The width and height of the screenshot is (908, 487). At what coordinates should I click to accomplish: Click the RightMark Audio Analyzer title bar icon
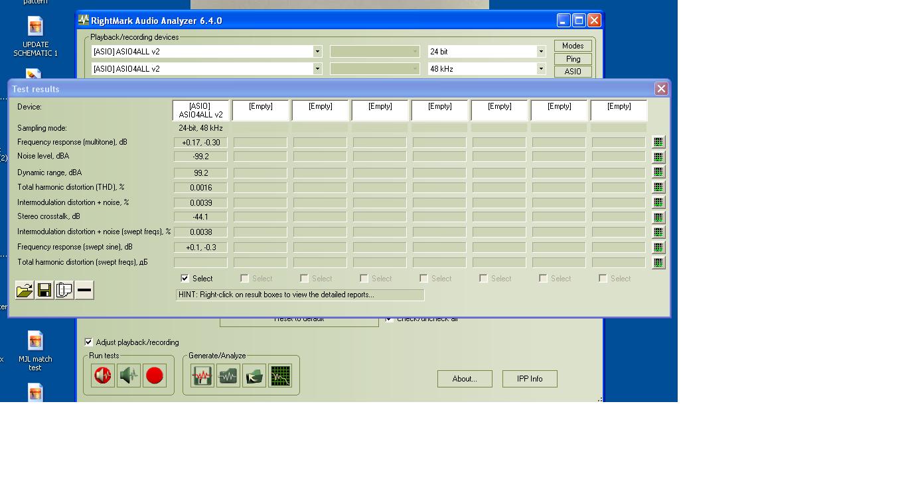pos(84,21)
